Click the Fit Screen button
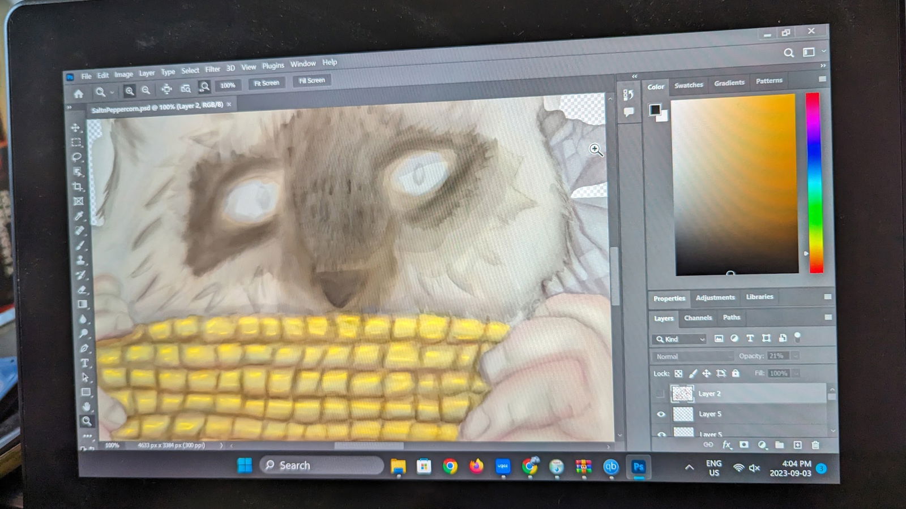 click(266, 83)
